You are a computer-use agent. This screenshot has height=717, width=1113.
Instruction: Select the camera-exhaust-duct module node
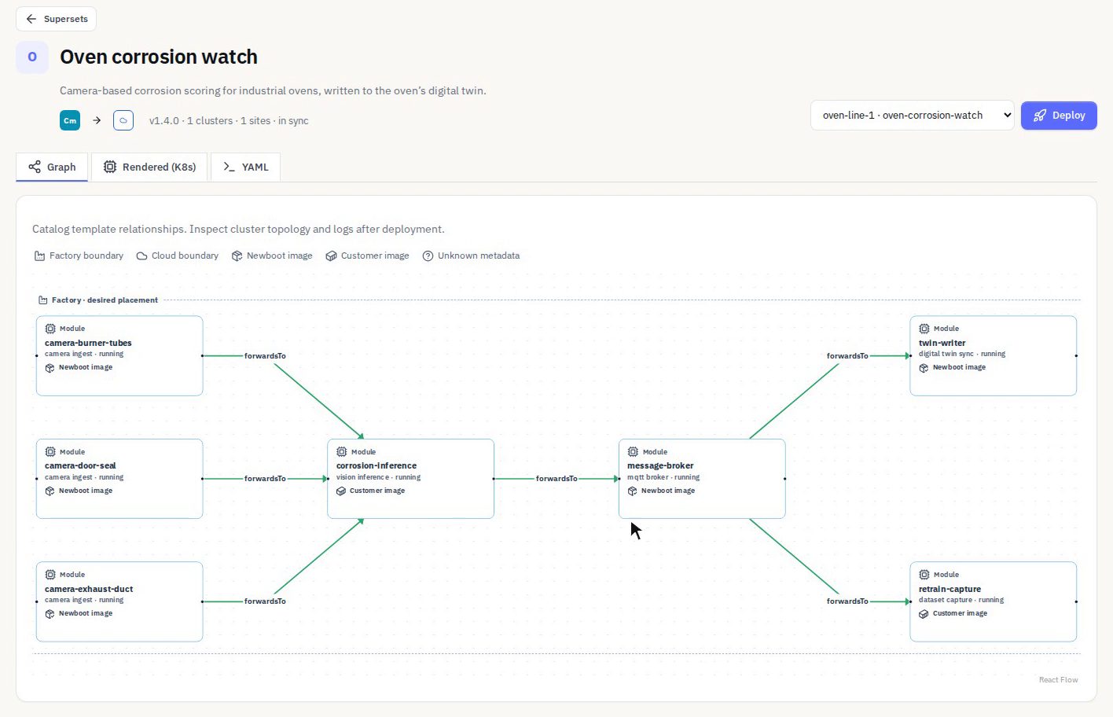click(x=119, y=601)
